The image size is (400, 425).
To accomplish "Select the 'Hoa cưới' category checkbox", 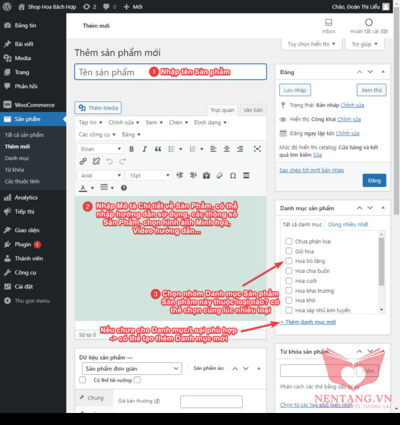I will pyautogui.click(x=289, y=281).
